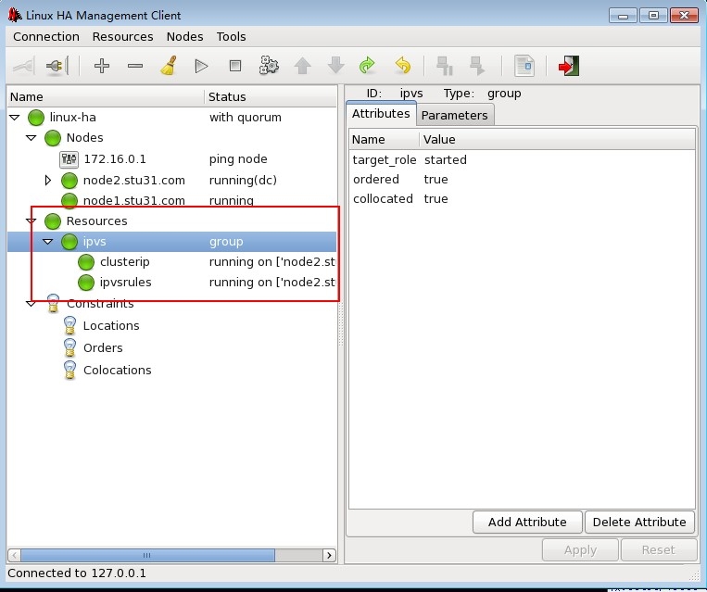Open the Resources menu
This screenshot has width=707, height=592.
[122, 36]
